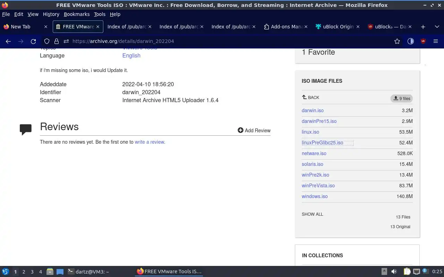Download winPreVista.iso file
The width and height of the screenshot is (444, 277).
[x=318, y=186]
